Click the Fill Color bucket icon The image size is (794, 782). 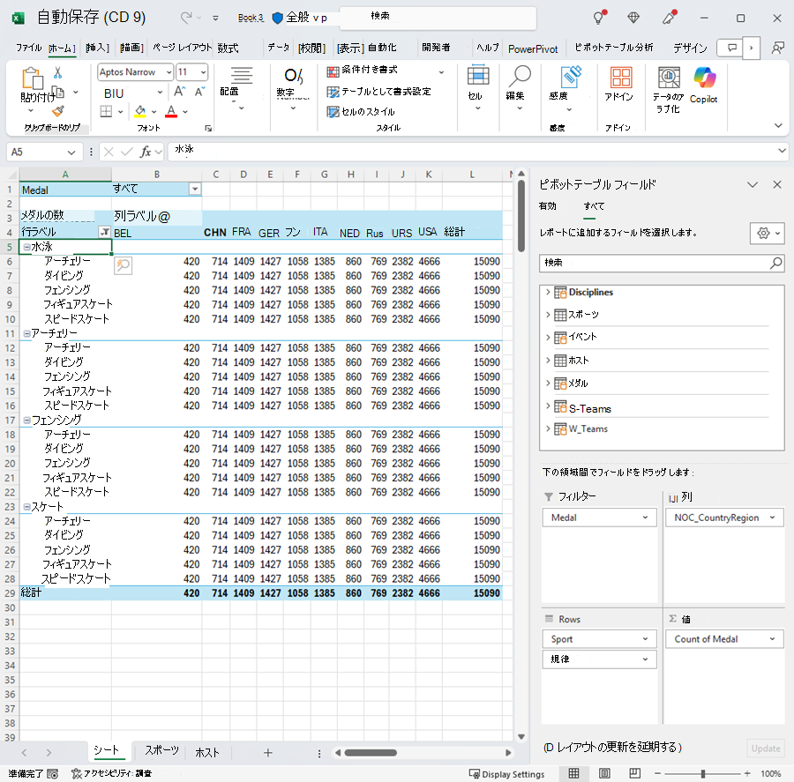click(140, 111)
